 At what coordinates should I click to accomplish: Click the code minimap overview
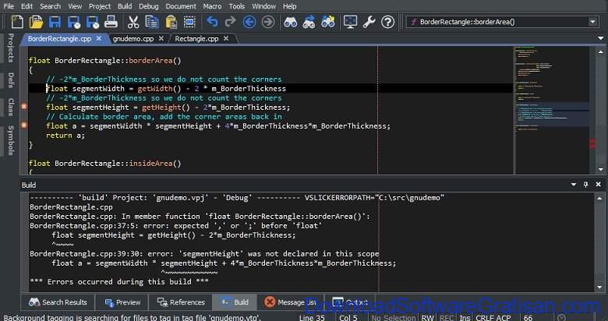[x=552, y=111]
